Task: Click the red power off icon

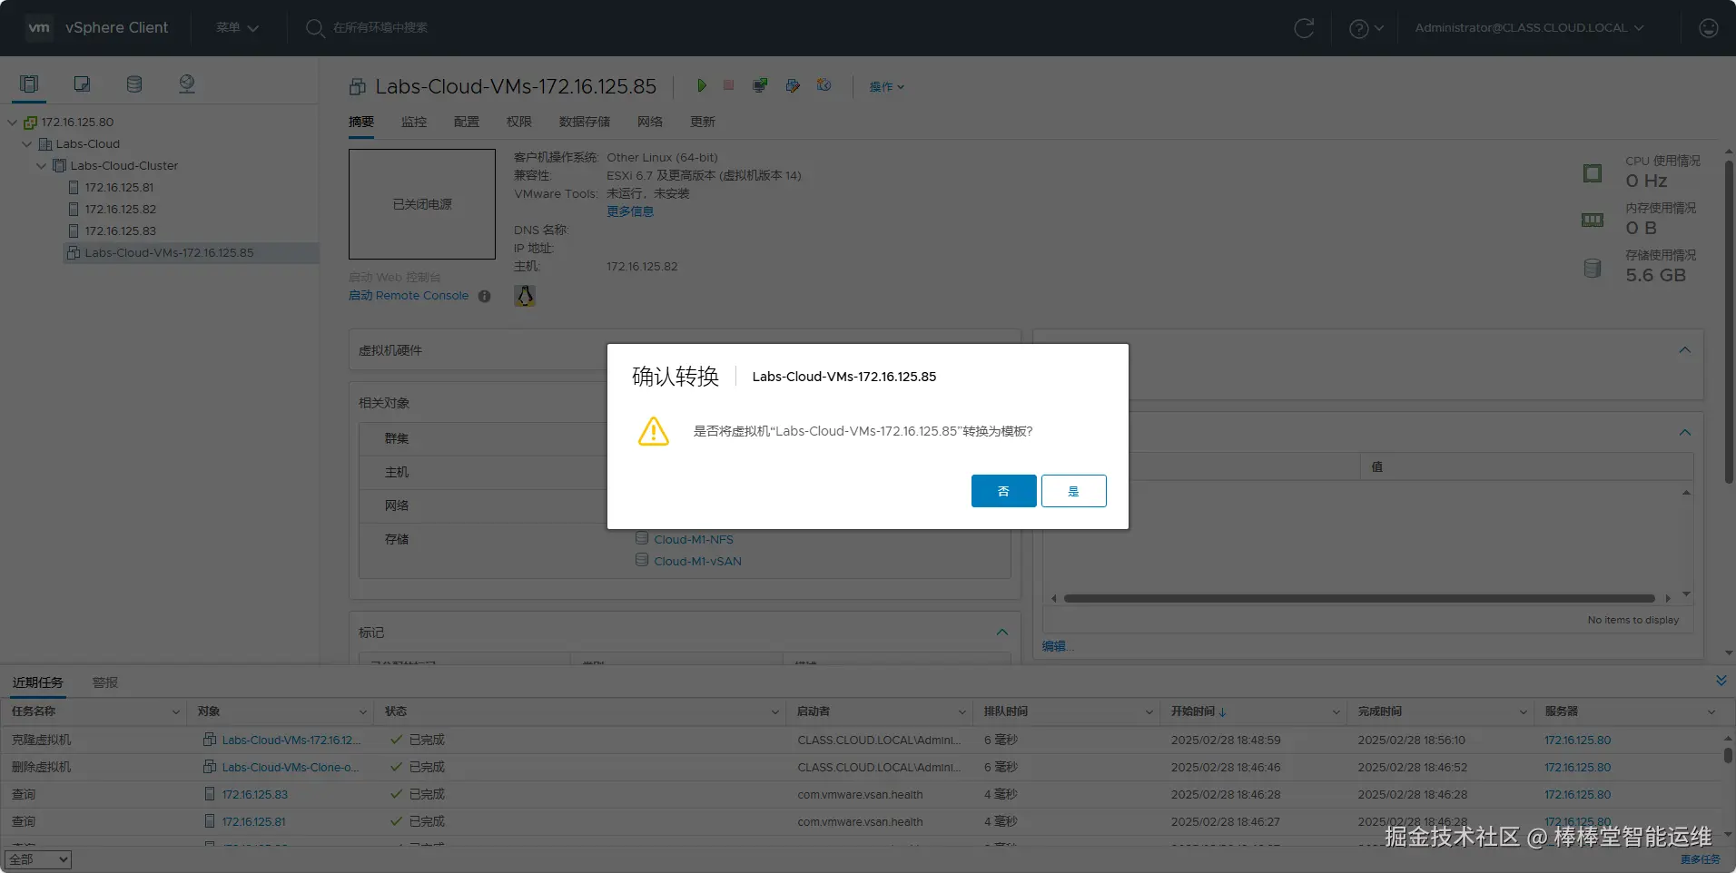Action: click(x=728, y=85)
